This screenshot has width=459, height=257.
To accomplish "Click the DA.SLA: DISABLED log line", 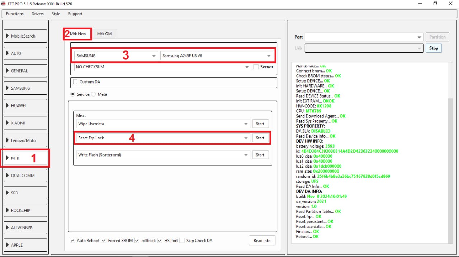I will (x=313, y=131).
